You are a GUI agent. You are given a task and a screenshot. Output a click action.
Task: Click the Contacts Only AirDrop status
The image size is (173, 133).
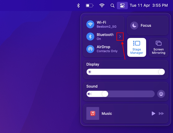click(107, 51)
